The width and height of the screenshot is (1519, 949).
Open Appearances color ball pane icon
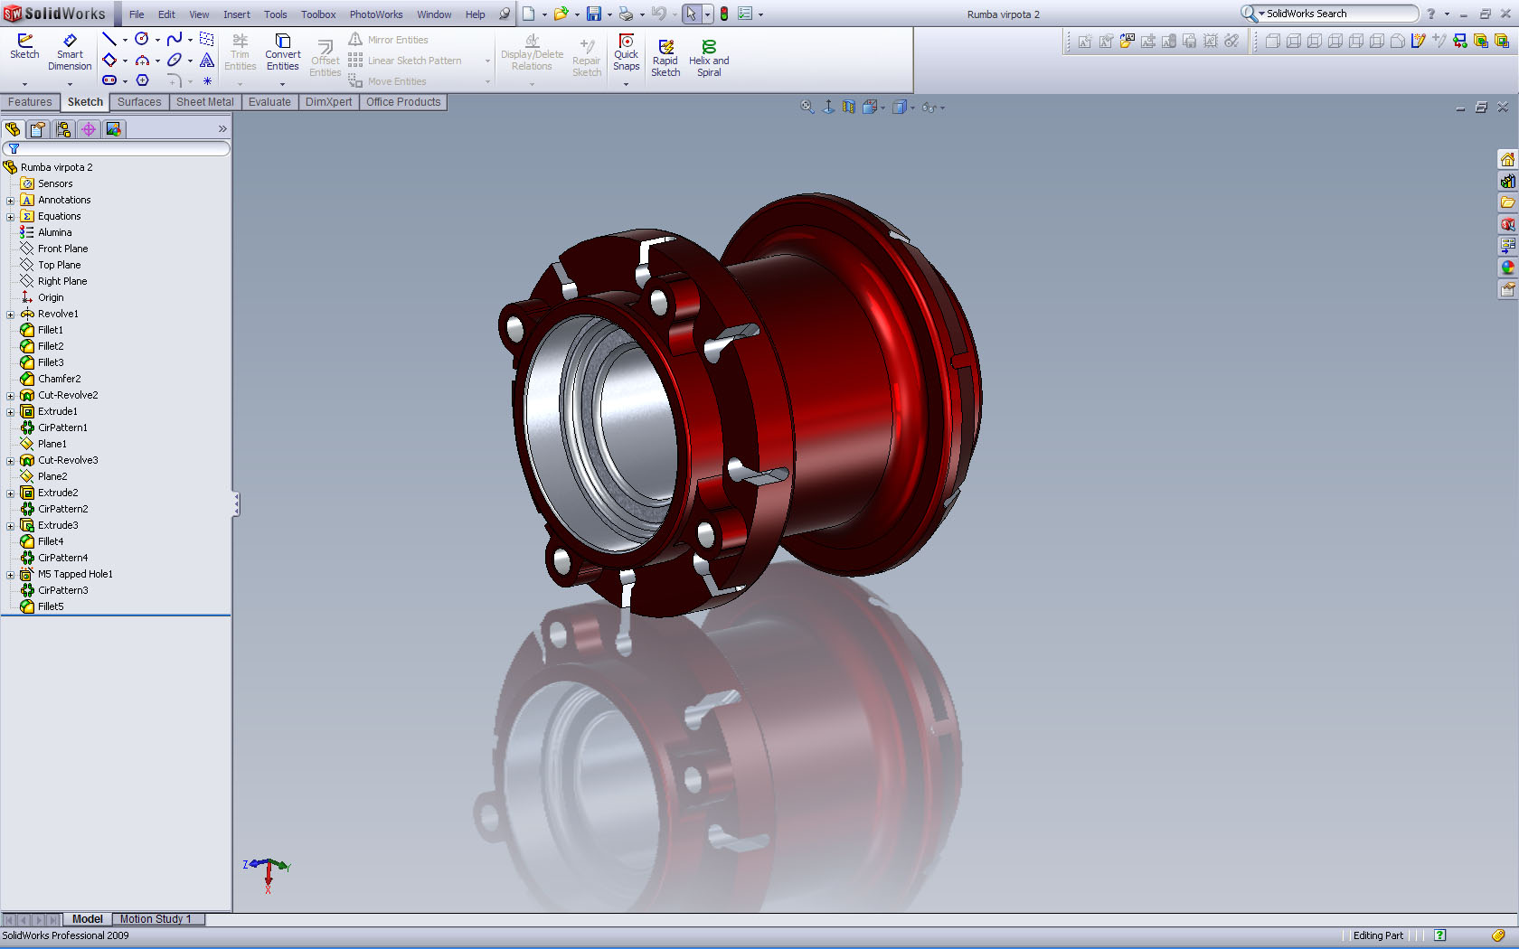coord(1507,268)
